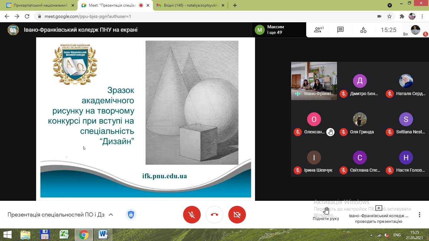The height and width of the screenshot is (241, 429).
Task: Open the Chrome extensions puzzle menu
Action: [x=402, y=16]
